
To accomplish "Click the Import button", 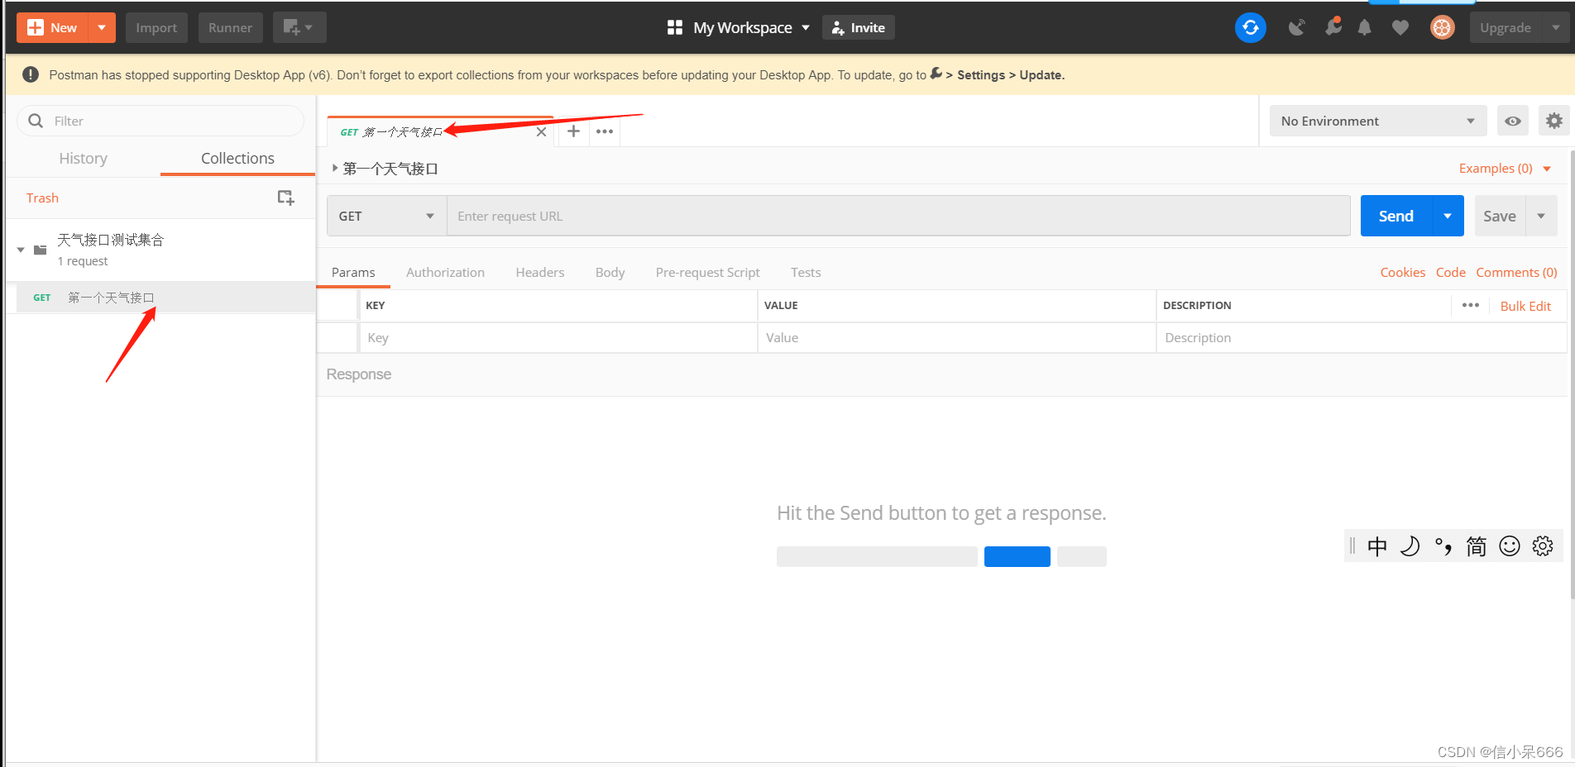I will pos(156,27).
